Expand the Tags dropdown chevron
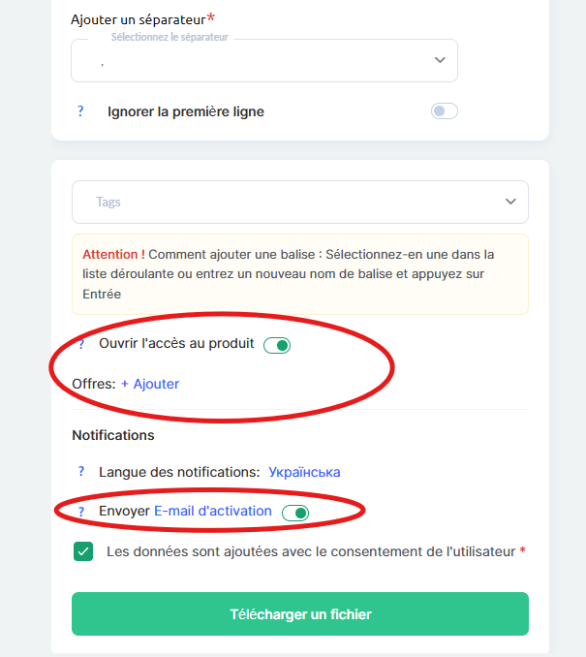Screen dimensions: 586x657 click(x=510, y=202)
